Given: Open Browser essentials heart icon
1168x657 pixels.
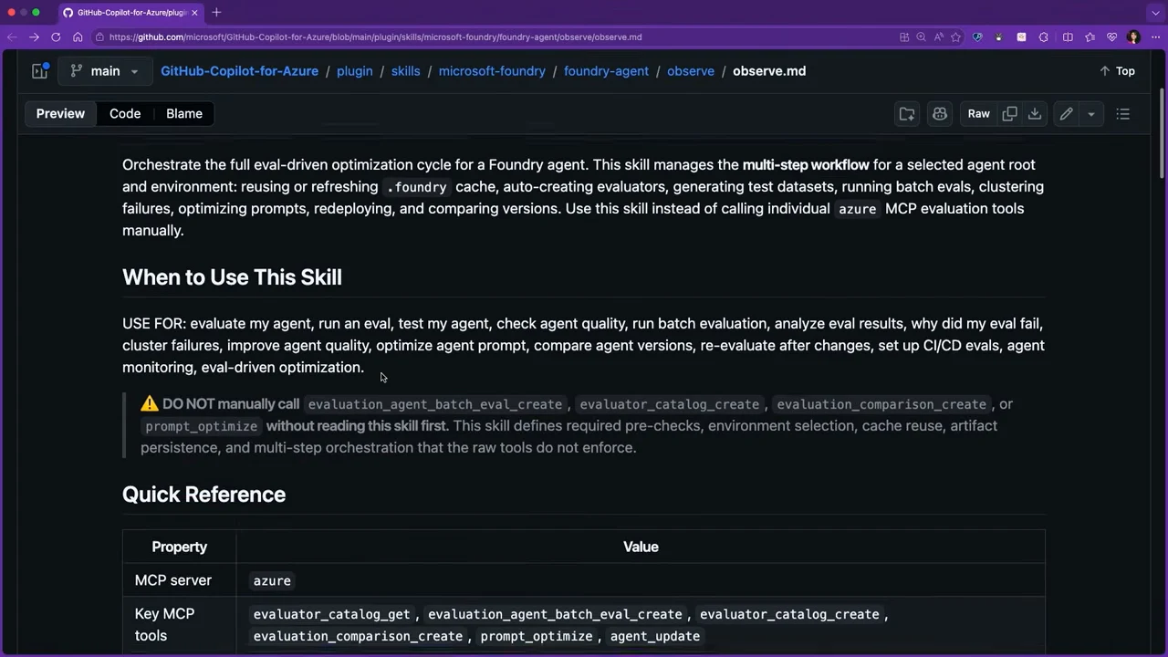Looking at the screenshot, I should tap(1111, 37).
